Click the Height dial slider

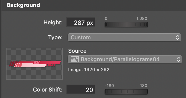126,25
